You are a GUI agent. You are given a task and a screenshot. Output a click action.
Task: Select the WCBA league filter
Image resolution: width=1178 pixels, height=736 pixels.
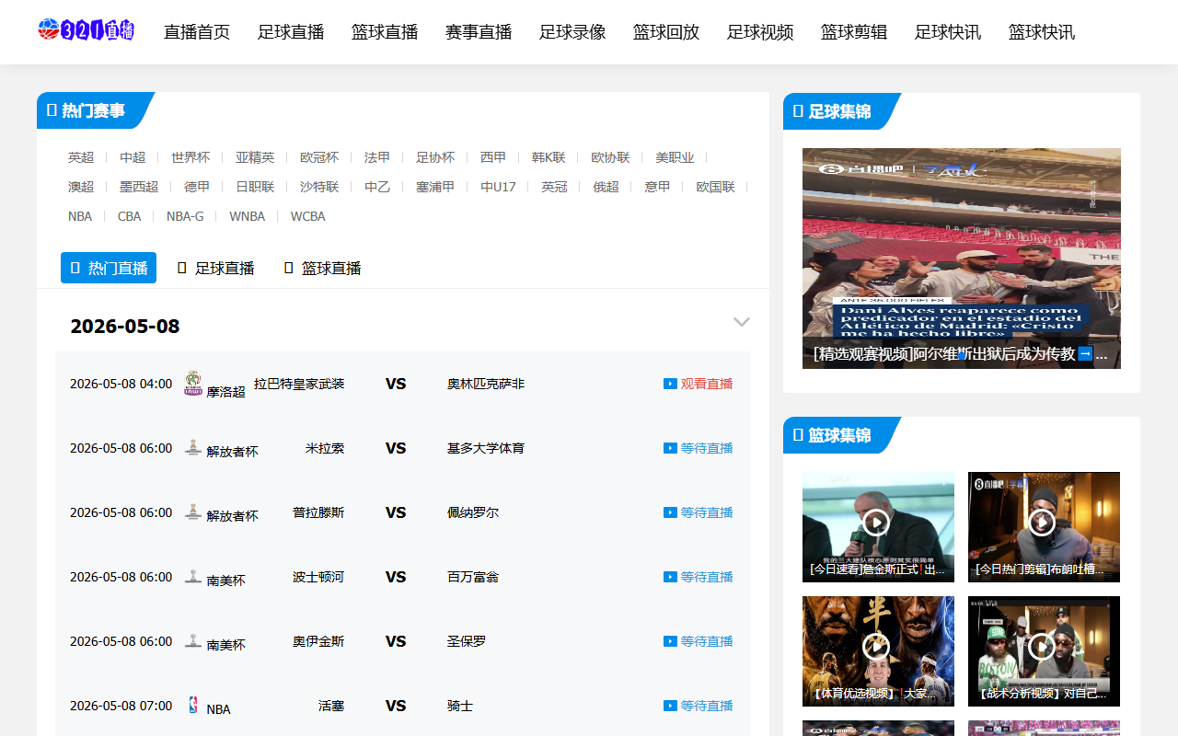click(x=308, y=216)
